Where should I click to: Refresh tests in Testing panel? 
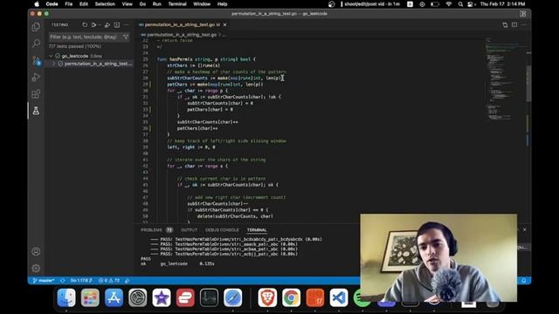pos(85,25)
